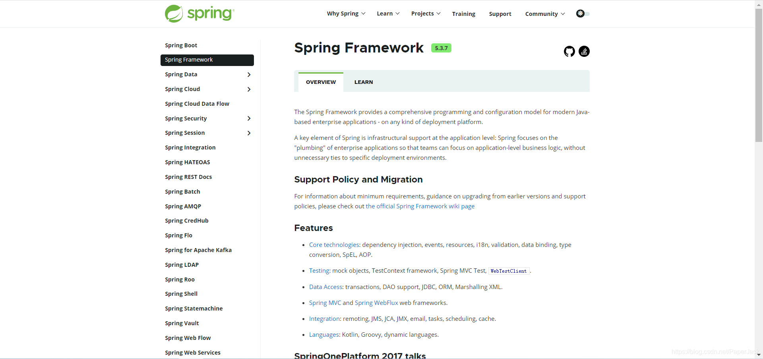The height and width of the screenshot is (359, 763).
Task: Open the Languages link
Action: [324, 335]
